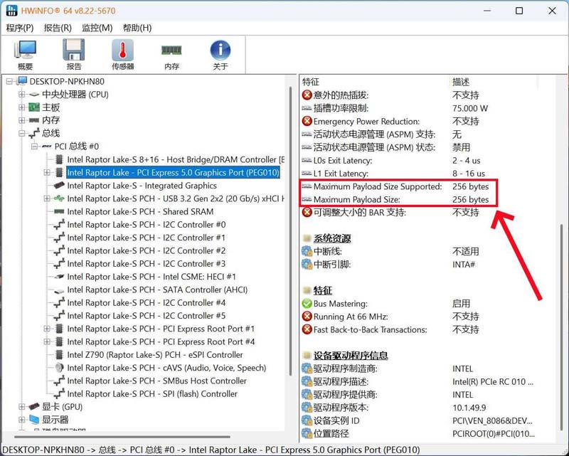
Task: View 关于 (About) with the blue info icon
Action: 220,50
